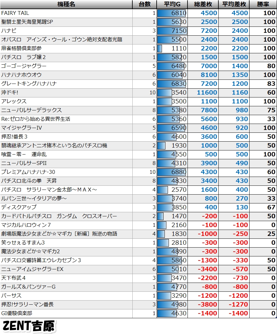Click average games 7150 bar for ハナビ

[172, 31]
